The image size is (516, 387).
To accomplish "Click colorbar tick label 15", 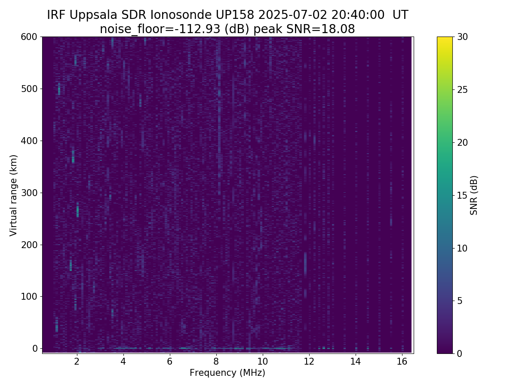I will click(462, 195).
